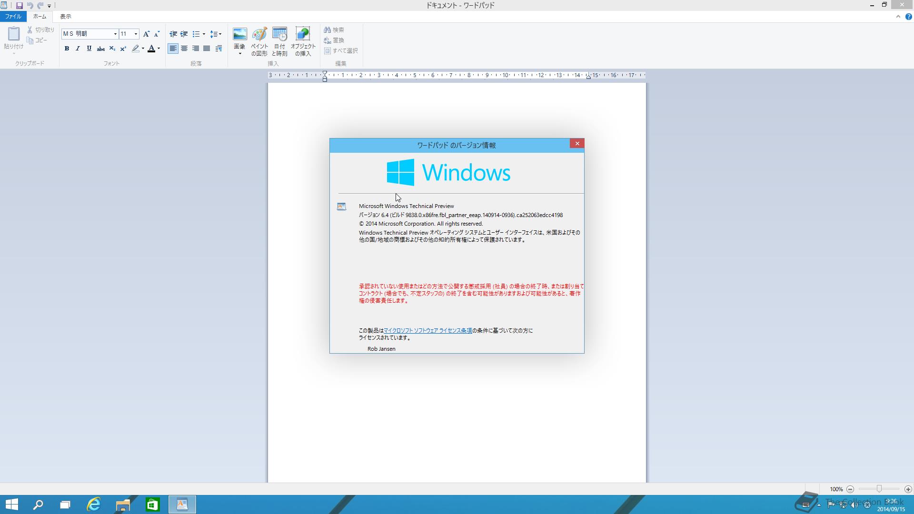Decrease paragraph indent
Viewport: 914px width, 514px height.
(173, 34)
